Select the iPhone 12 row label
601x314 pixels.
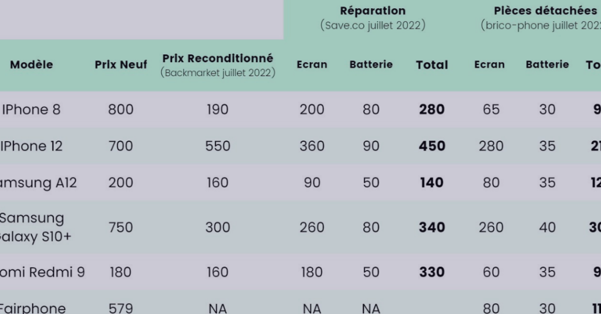pos(31,146)
